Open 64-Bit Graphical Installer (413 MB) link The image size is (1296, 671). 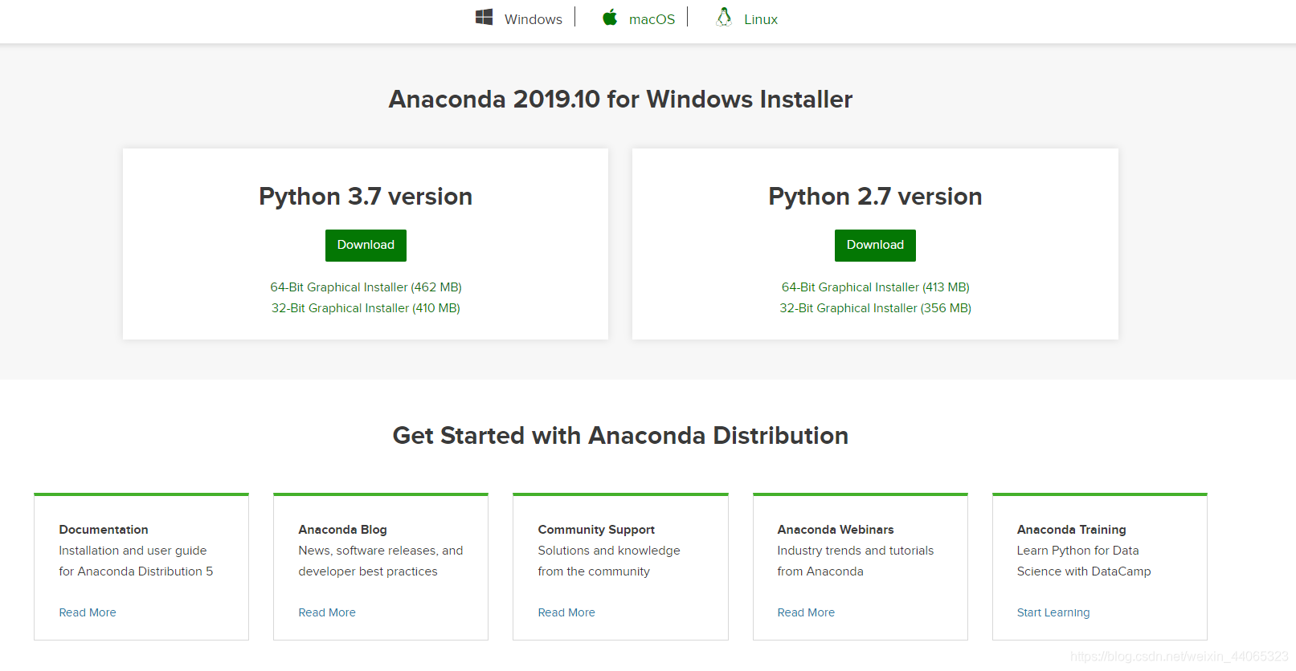coord(875,287)
